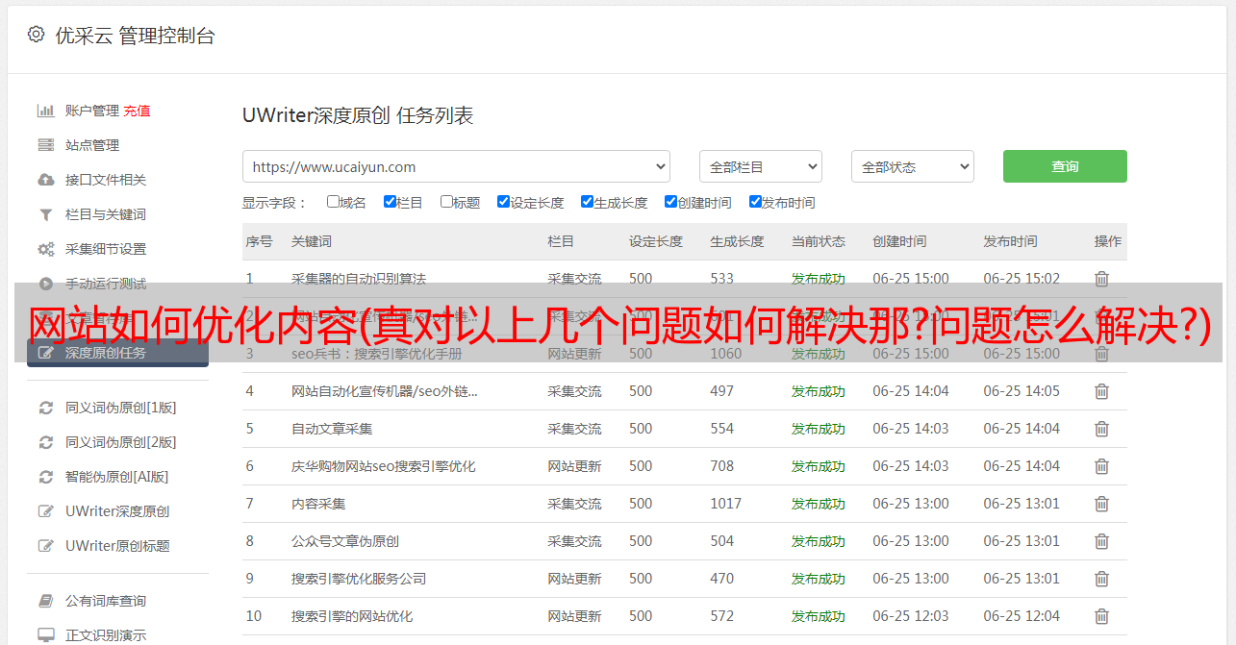Screen dimensions: 1236x645
Task: Click the green 查询 button
Action: pyautogui.click(x=1064, y=166)
